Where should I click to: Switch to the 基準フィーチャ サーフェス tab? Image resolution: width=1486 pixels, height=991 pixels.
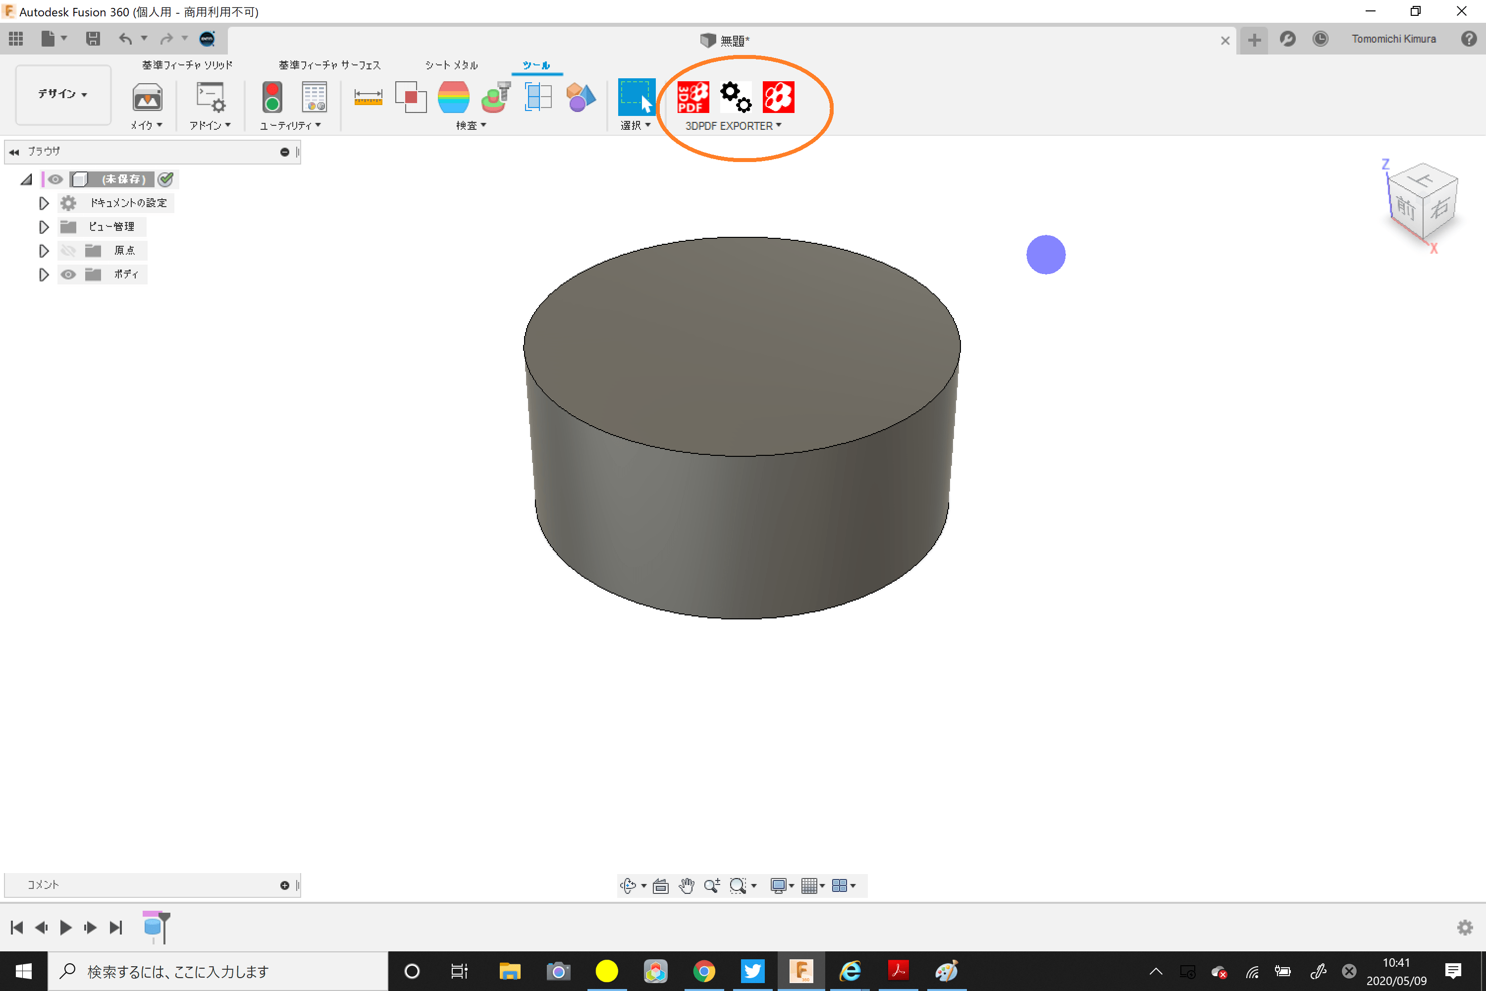(329, 65)
